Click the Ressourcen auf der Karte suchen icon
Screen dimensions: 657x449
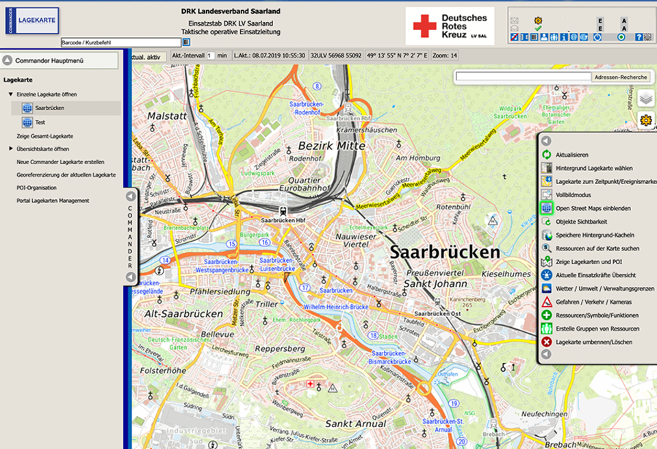click(x=547, y=248)
